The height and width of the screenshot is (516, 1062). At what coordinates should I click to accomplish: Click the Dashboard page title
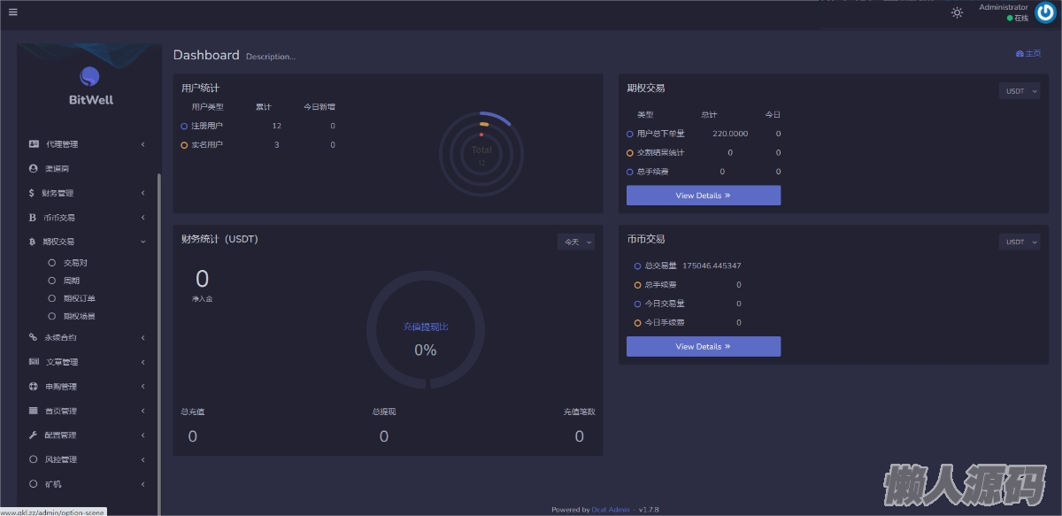[206, 55]
